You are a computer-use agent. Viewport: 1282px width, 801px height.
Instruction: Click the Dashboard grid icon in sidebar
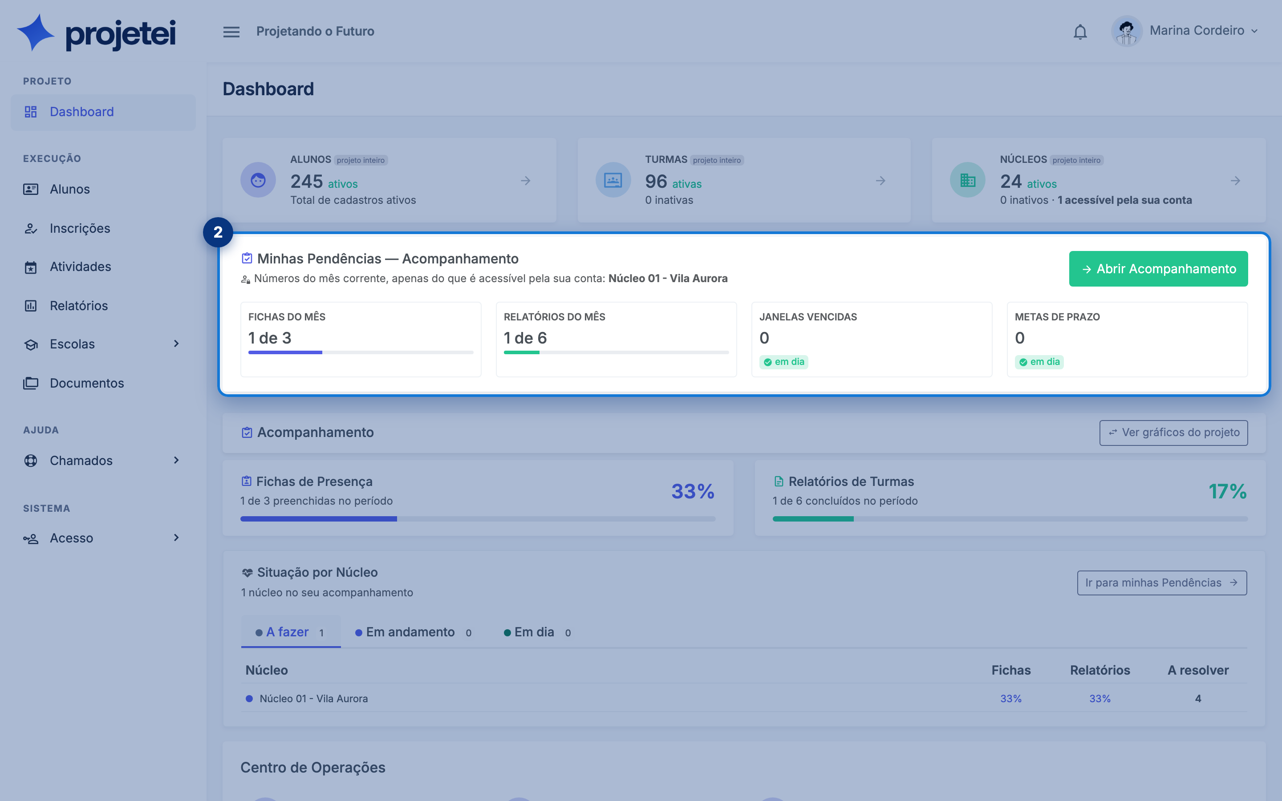[31, 112]
